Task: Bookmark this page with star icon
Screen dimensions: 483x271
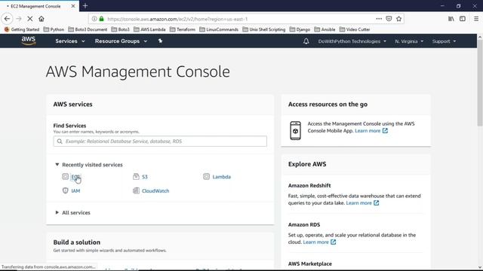Action: 399,19
